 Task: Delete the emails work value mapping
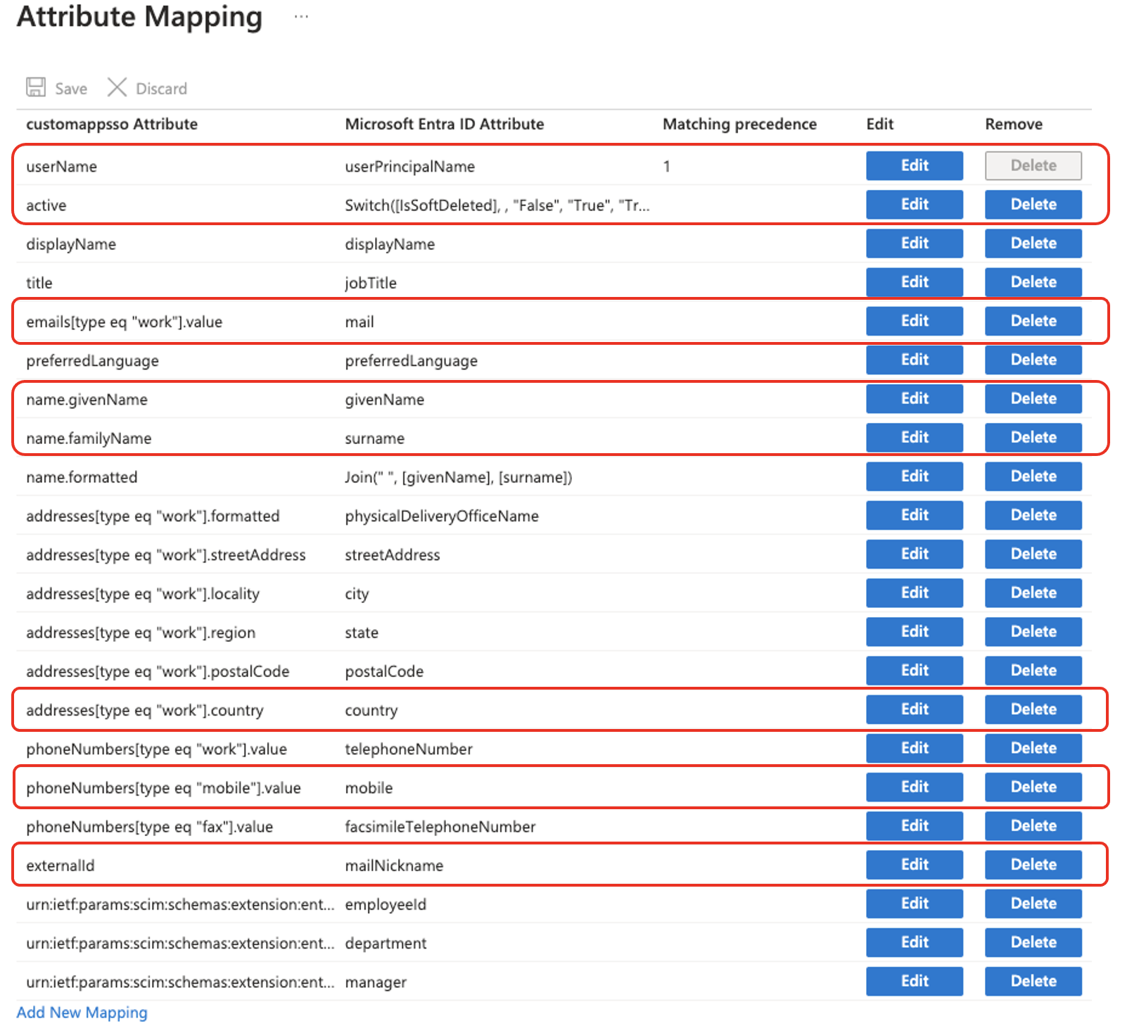1033,321
